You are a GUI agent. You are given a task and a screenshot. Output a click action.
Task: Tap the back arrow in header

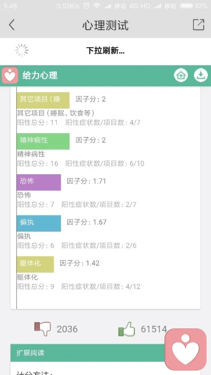11,25
